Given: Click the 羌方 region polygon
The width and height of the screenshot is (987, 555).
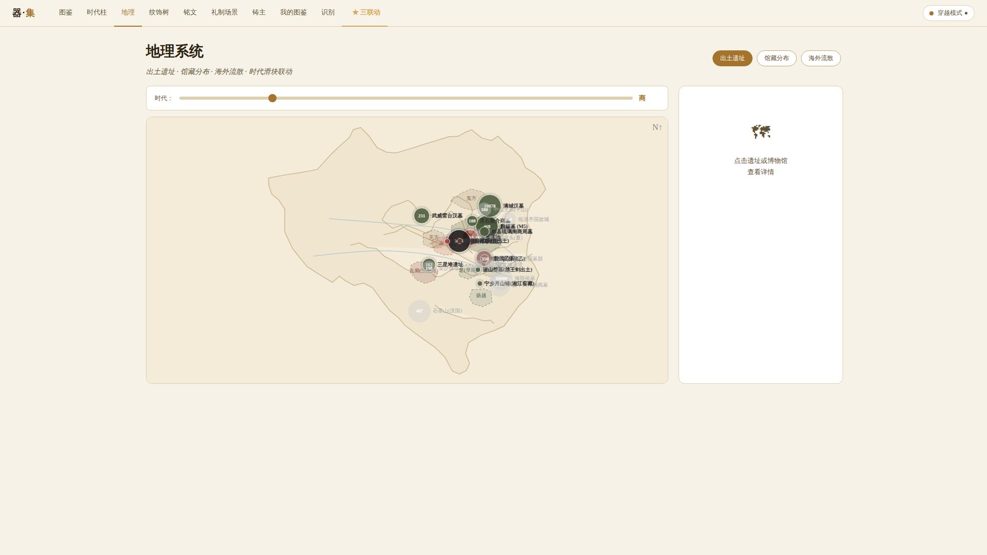Looking at the screenshot, I should point(433,238).
